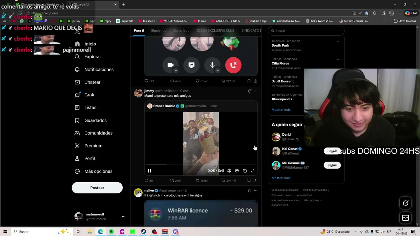Open Grok icon on naiive's post
Screen dimensions: 420x236
tap(250, 190)
